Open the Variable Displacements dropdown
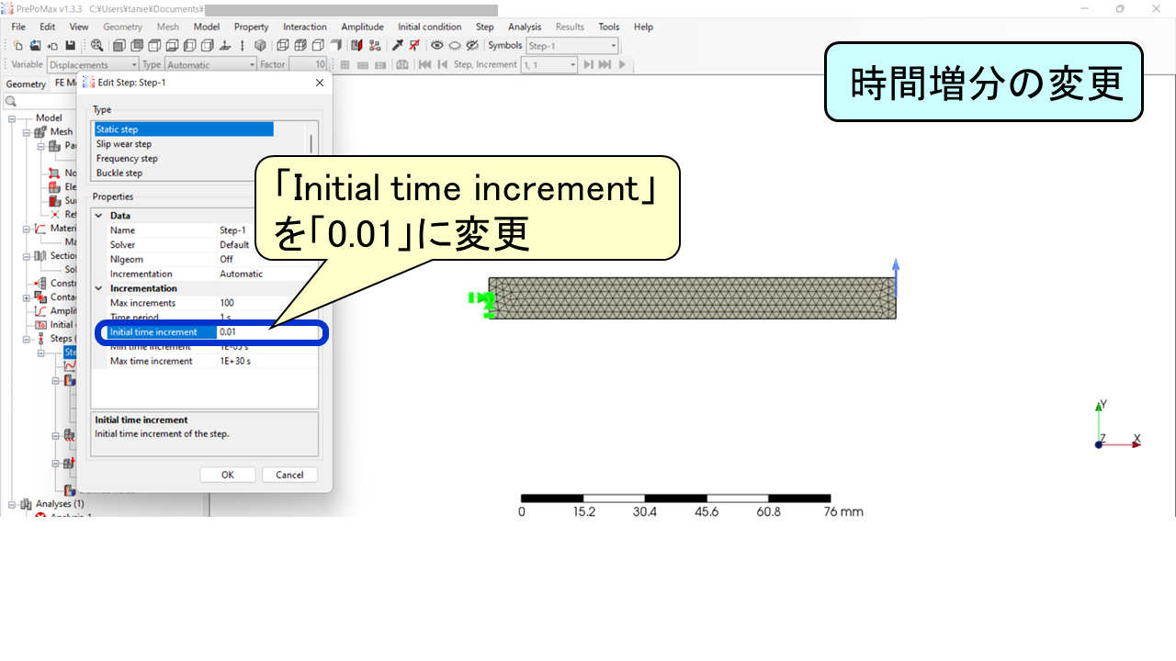This screenshot has width=1176, height=661. (93, 64)
